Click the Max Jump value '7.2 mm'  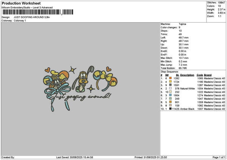pyautogui.click(x=183, y=65)
